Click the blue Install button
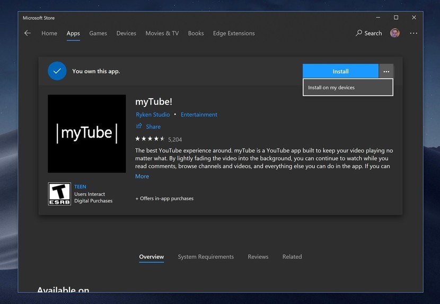Viewport: 440px width, 304px height. click(x=340, y=72)
